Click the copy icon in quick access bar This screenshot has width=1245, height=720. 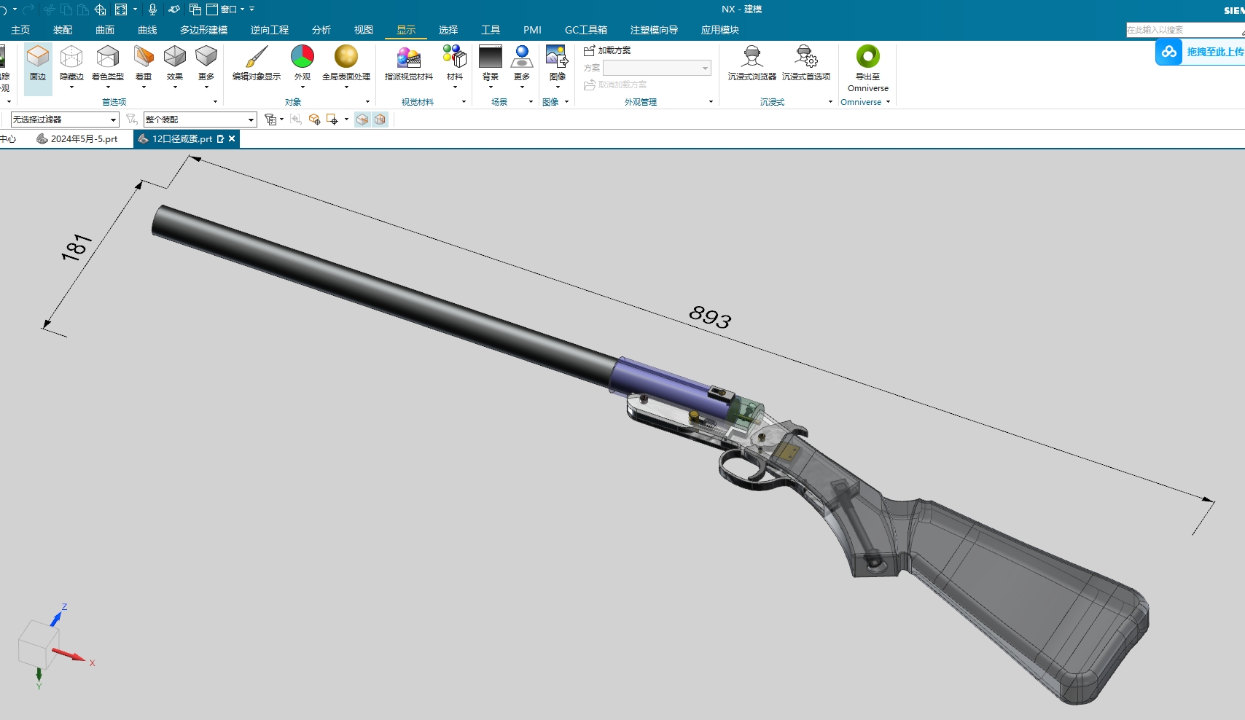point(66,9)
